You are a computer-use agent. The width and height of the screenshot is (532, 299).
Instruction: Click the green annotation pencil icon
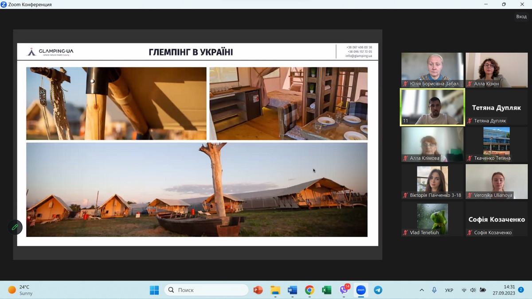pos(15,227)
